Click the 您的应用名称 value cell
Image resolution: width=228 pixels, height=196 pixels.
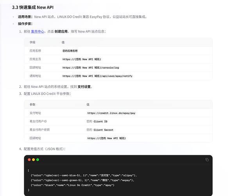[70, 51]
